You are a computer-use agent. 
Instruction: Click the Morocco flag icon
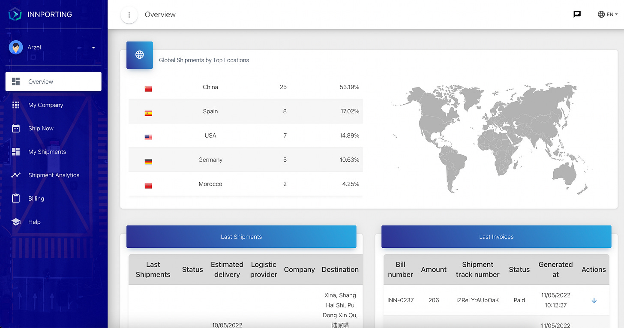click(148, 186)
